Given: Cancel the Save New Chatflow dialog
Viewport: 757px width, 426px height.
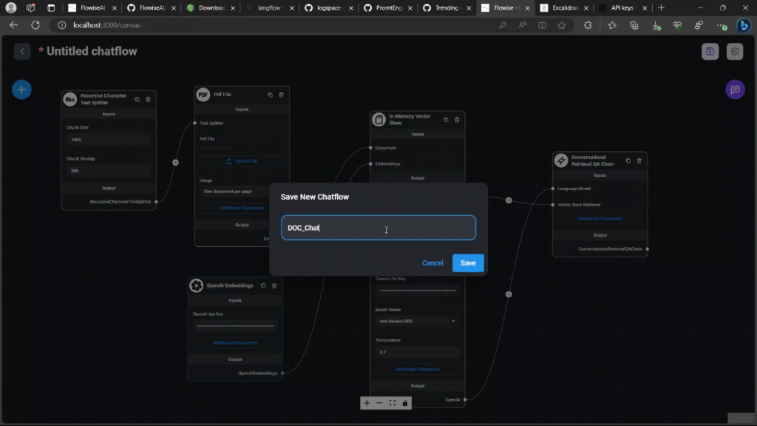Looking at the screenshot, I should coord(432,263).
